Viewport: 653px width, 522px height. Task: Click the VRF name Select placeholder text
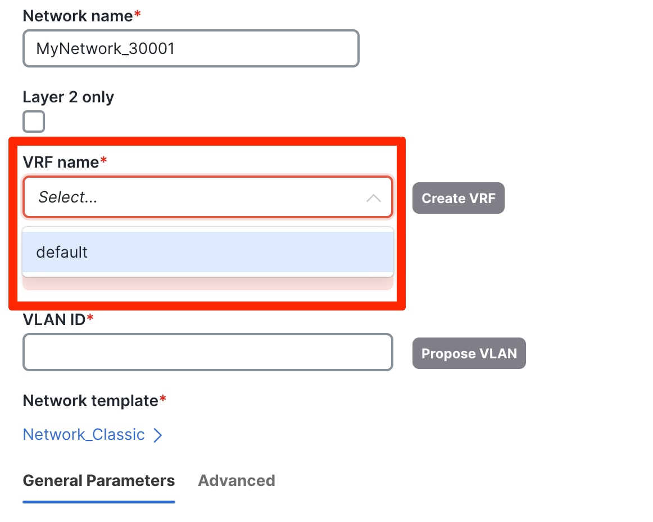[67, 197]
